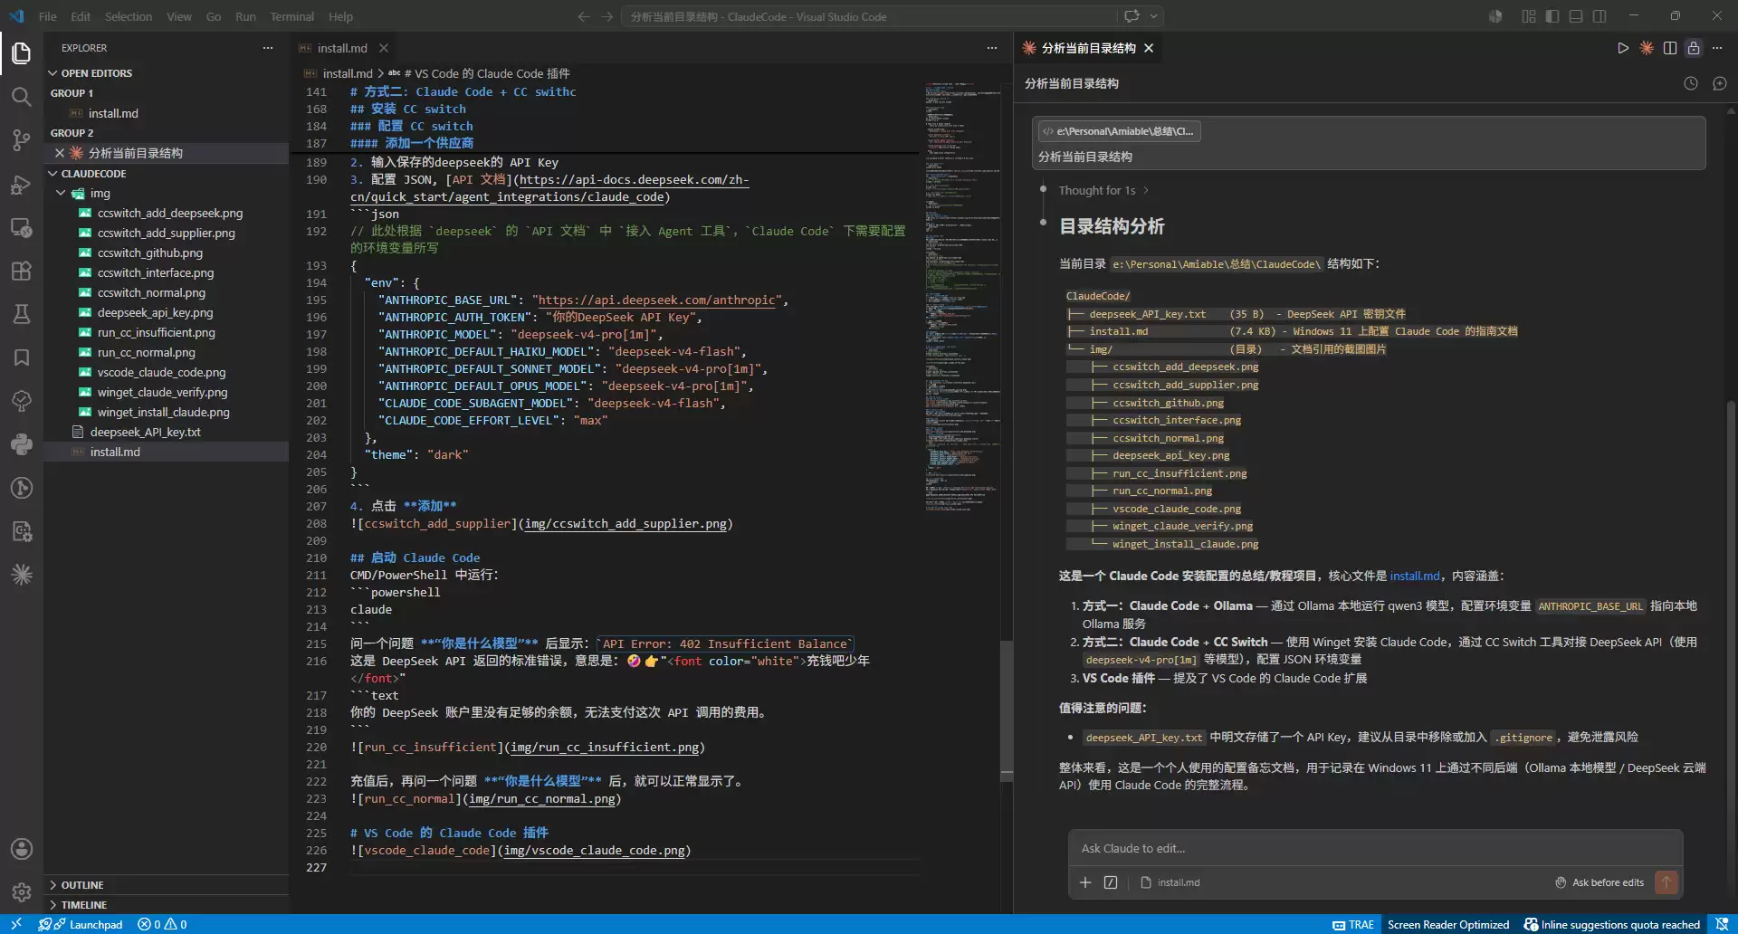Image resolution: width=1738 pixels, height=934 pixels.
Task: Split the Claude editor to the right
Action: click(1670, 48)
